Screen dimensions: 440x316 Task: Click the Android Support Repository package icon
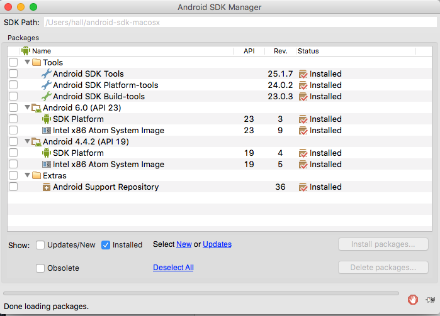46,187
